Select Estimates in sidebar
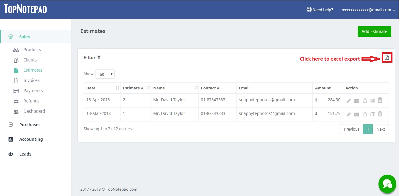This screenshot has width=399, height=196. pyautogui.click(x=33, y=70)
